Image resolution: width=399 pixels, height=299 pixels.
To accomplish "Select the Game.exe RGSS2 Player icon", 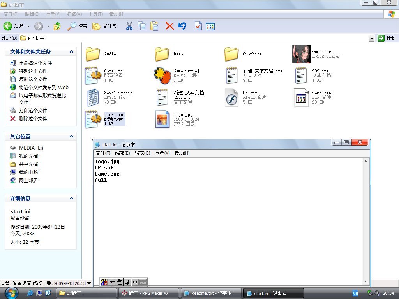I will click(x=301, y=54).
